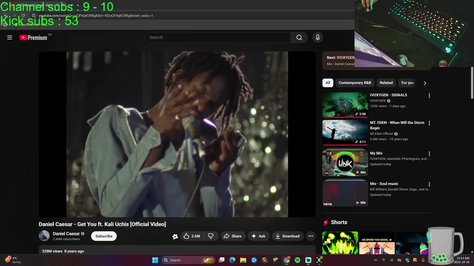Open taskbar Search box
The height and width of the screenshot is (266, 474).
coord(188,260)
